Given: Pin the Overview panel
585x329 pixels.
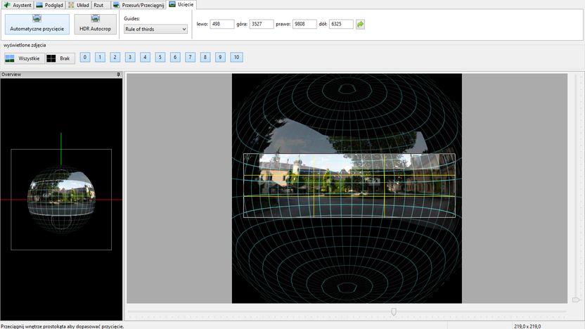Looking at the screenshot, I should pyautogui.click(x=118, y=75).
